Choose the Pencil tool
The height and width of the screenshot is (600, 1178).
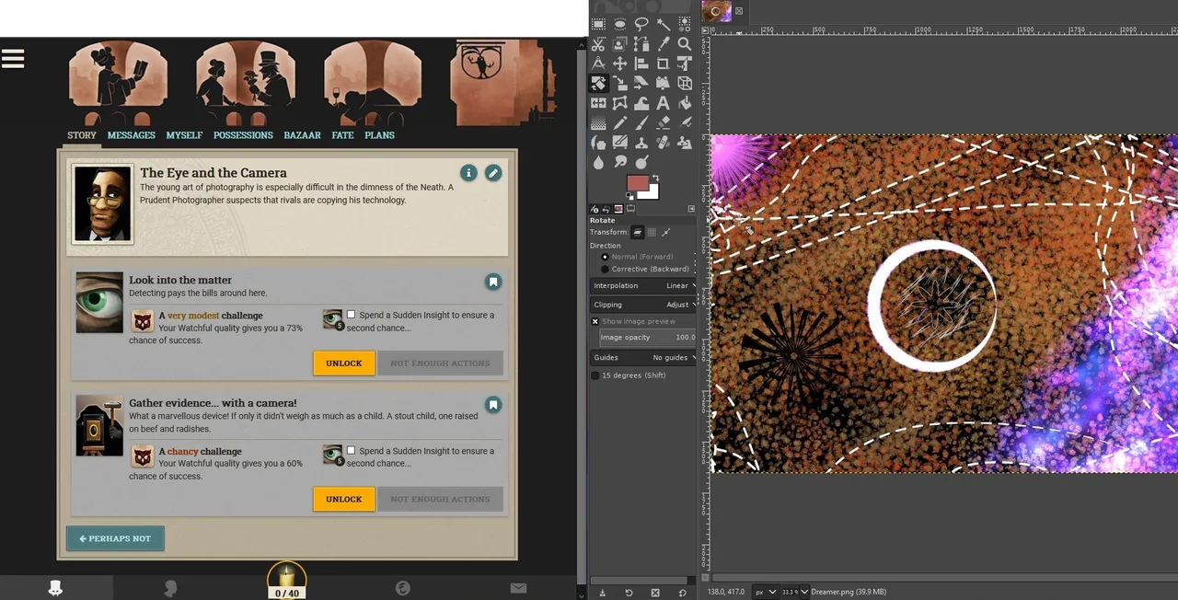620,123
